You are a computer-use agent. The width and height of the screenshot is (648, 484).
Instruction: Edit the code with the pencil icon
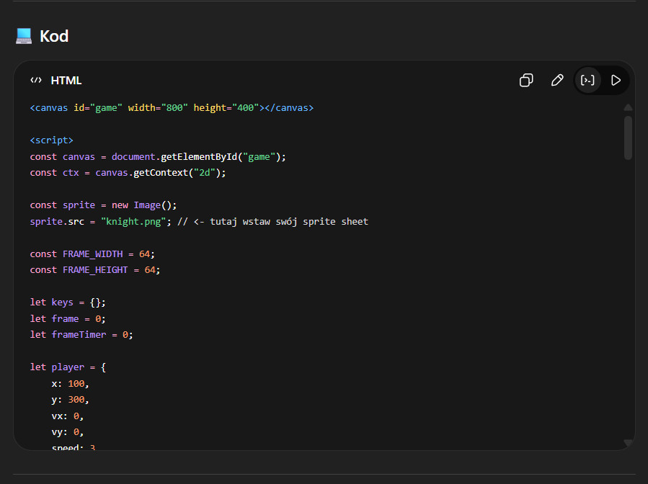tap(557, 80)
